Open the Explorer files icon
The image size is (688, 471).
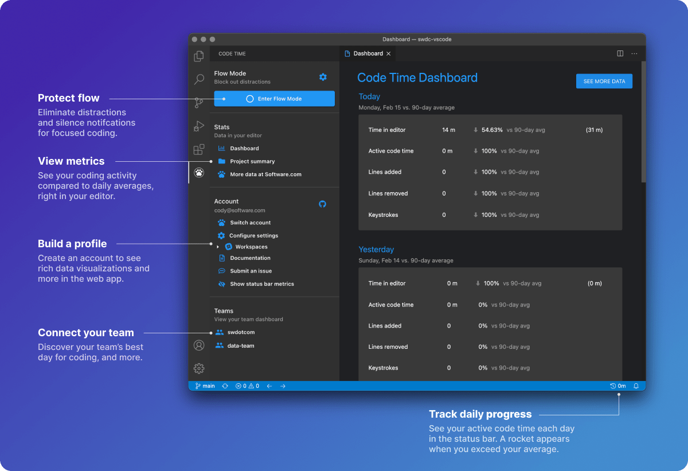point(199,56)
